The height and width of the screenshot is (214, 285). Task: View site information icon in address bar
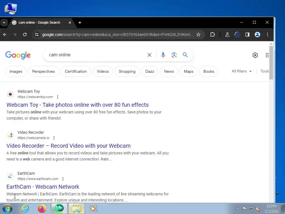click(37, 35)
